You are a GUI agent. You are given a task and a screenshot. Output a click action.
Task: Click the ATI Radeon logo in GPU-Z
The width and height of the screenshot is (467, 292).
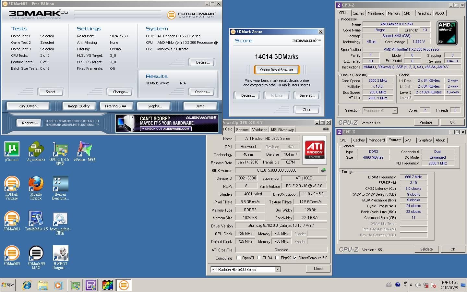[314, 150]
